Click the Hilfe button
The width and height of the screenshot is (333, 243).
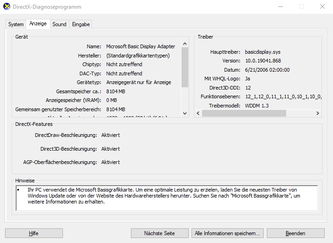coord(34,233)
